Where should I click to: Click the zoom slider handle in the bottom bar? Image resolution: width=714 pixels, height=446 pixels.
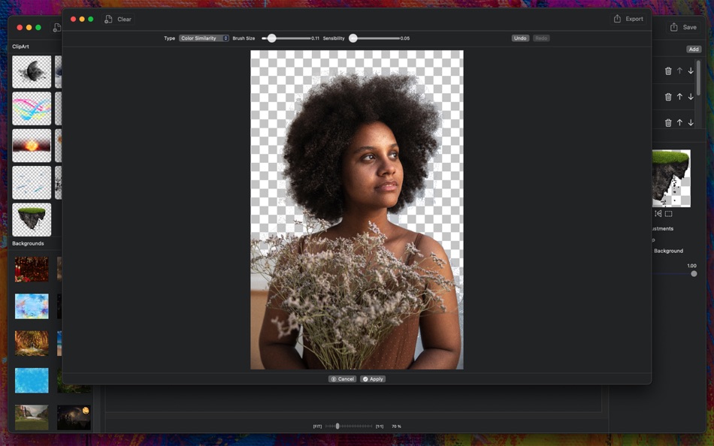[337, 426]
